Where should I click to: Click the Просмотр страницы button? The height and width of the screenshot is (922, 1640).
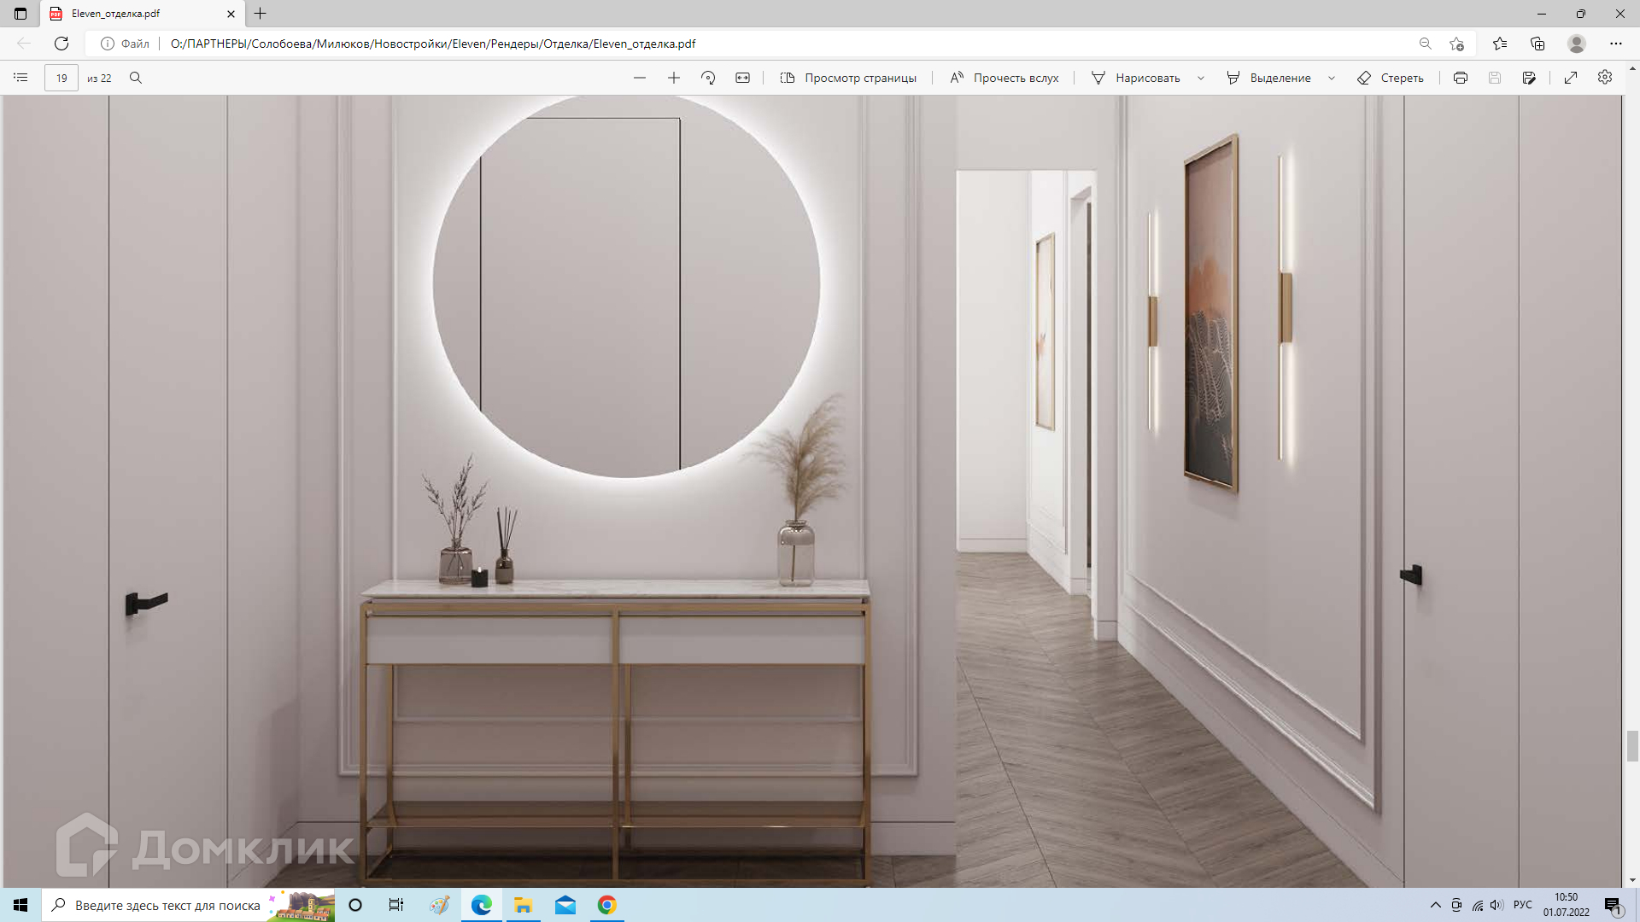coord(847,78)
